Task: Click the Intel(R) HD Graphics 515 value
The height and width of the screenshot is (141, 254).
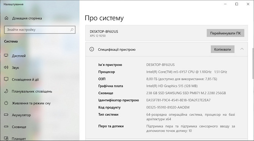Action: click(172, 86)
